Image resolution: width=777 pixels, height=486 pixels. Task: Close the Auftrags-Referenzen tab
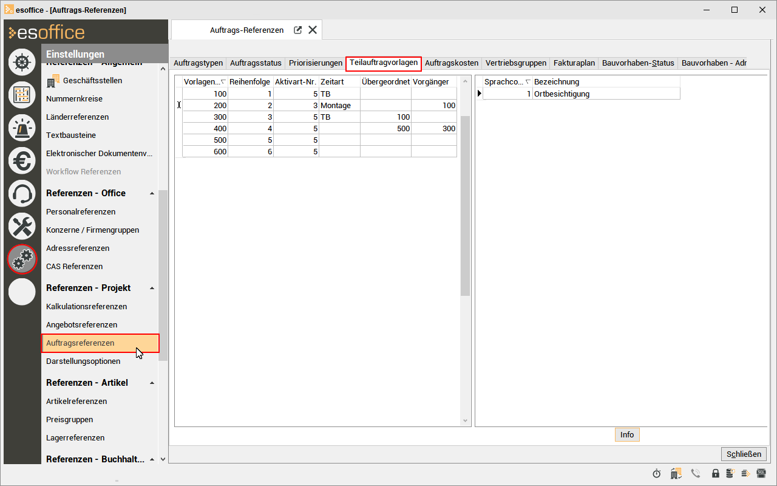313,30
